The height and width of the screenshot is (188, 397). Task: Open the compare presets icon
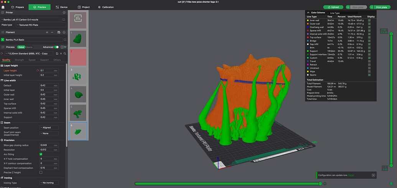[65, 47]
